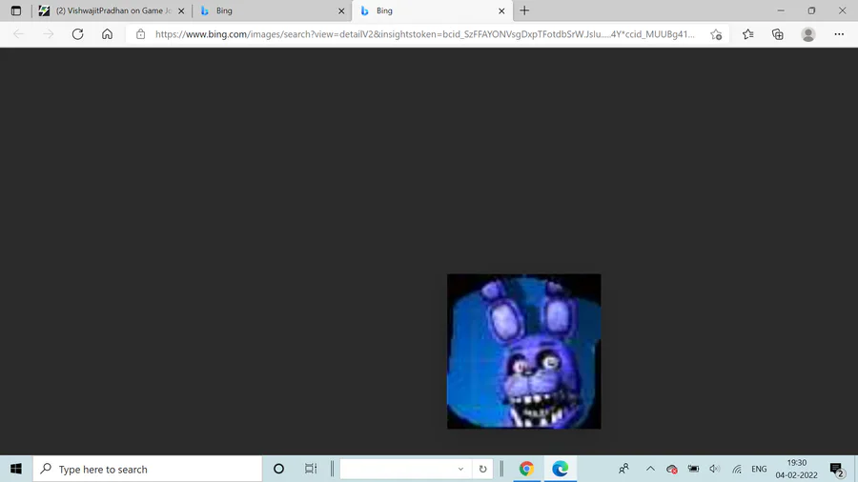Open Cortana from the taskbar

pyautogui.click(x=278, y=469)
